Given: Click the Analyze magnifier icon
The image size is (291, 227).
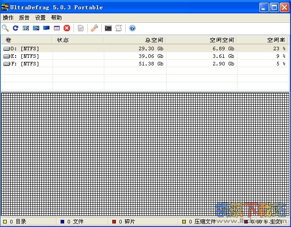Looking at the screenshot, I should (5, 28).
